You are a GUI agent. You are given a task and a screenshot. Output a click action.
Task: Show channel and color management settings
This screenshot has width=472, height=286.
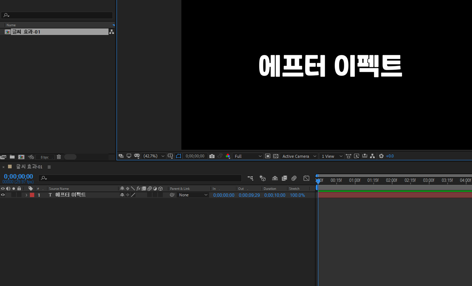(228, 156)
